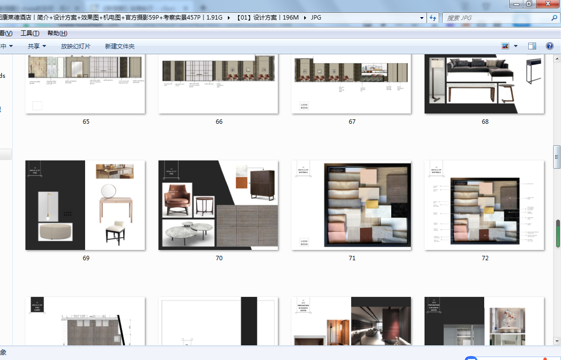This screenshot has height=360, width=561.
Task: Open the Help question mark icon
Action: pos(550,46)
